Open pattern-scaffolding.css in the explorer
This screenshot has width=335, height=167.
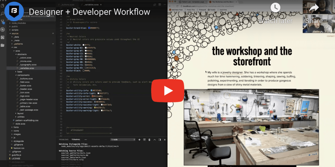[27, 120]
